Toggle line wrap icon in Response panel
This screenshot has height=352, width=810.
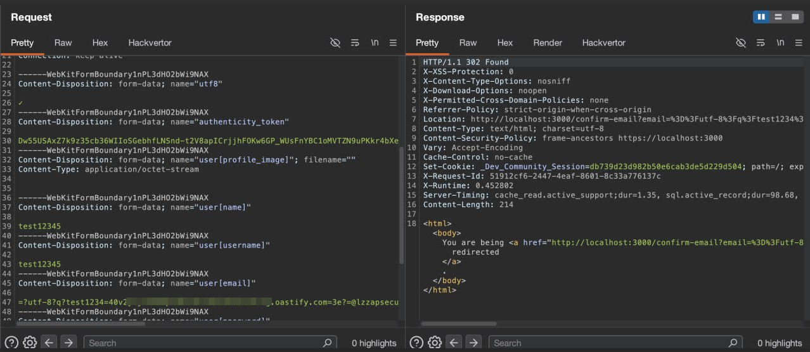761,42
